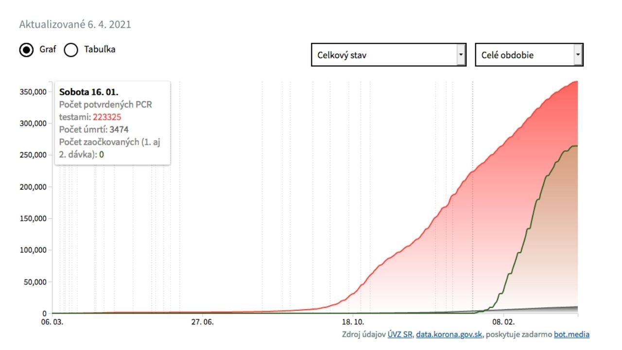Image resolution: width=622 pixels, height=350 pixels.
Task: Expand the Celé obdobie period dropdown
Action: coord(529,55)
